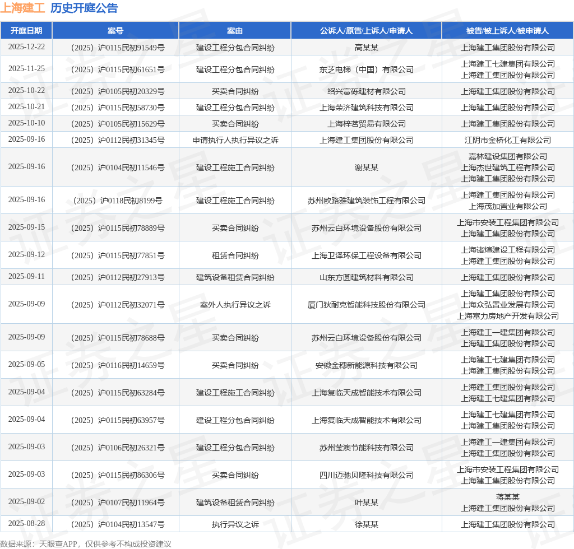Click case number 沪0115民初77851号
The height and width of the screenshot is (549, 574).
(118, 255)
